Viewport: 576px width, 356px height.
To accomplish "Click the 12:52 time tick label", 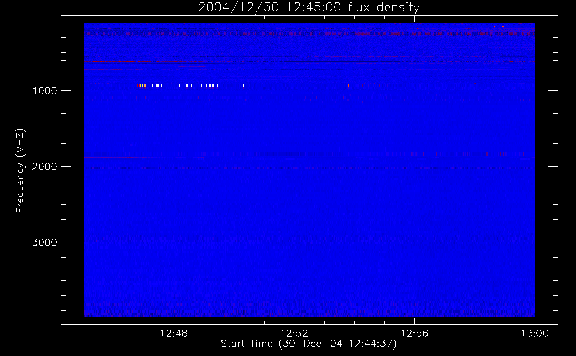I will click(x=294, y=334).
